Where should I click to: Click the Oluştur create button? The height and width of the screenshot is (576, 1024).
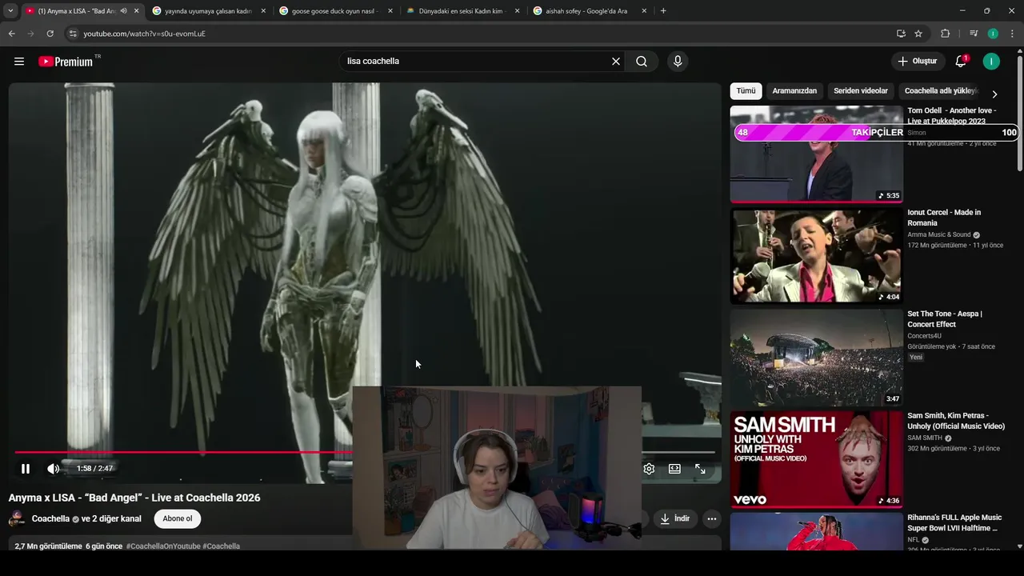918,62
